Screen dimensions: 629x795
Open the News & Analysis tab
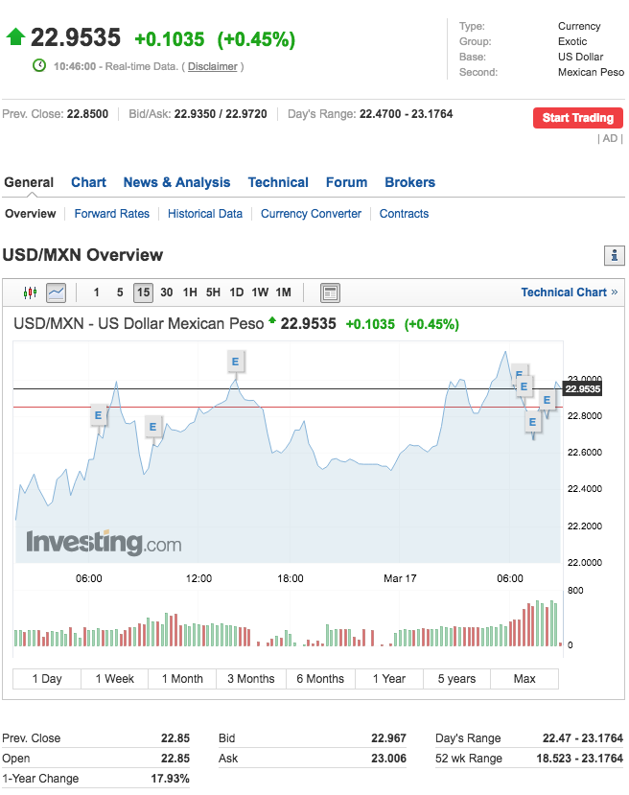coord(176,182)
